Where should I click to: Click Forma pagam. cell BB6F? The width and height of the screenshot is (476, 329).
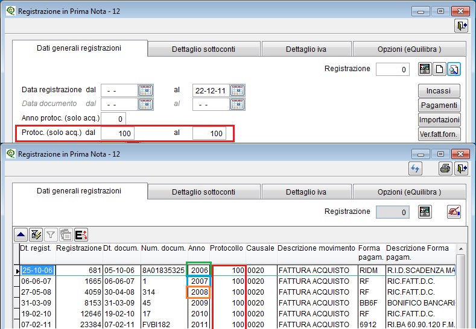point(372,303)
